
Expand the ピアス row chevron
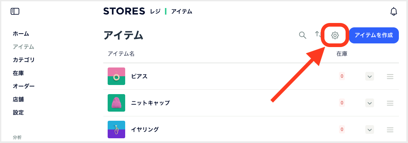[369, 77]
